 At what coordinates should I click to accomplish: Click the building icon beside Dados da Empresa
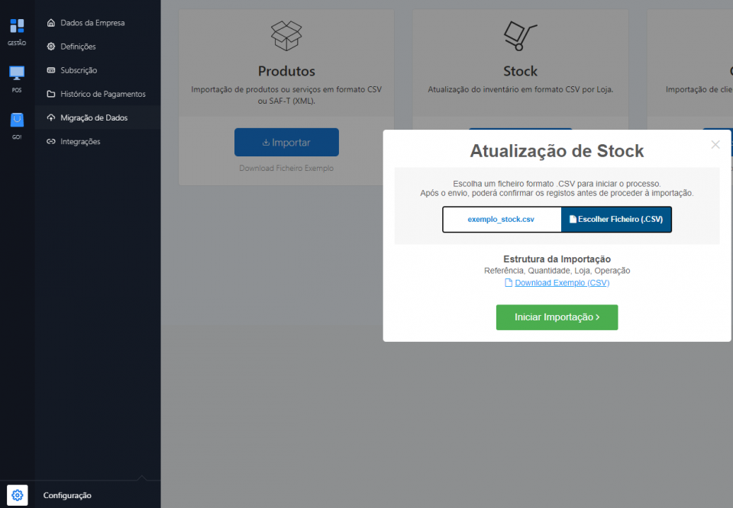53,22
